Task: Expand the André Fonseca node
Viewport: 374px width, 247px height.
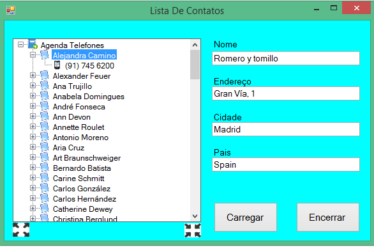Action: click(33, 106)
